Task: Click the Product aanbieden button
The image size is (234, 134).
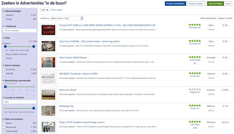Action: pyautogui.click(x=175, y=4)
